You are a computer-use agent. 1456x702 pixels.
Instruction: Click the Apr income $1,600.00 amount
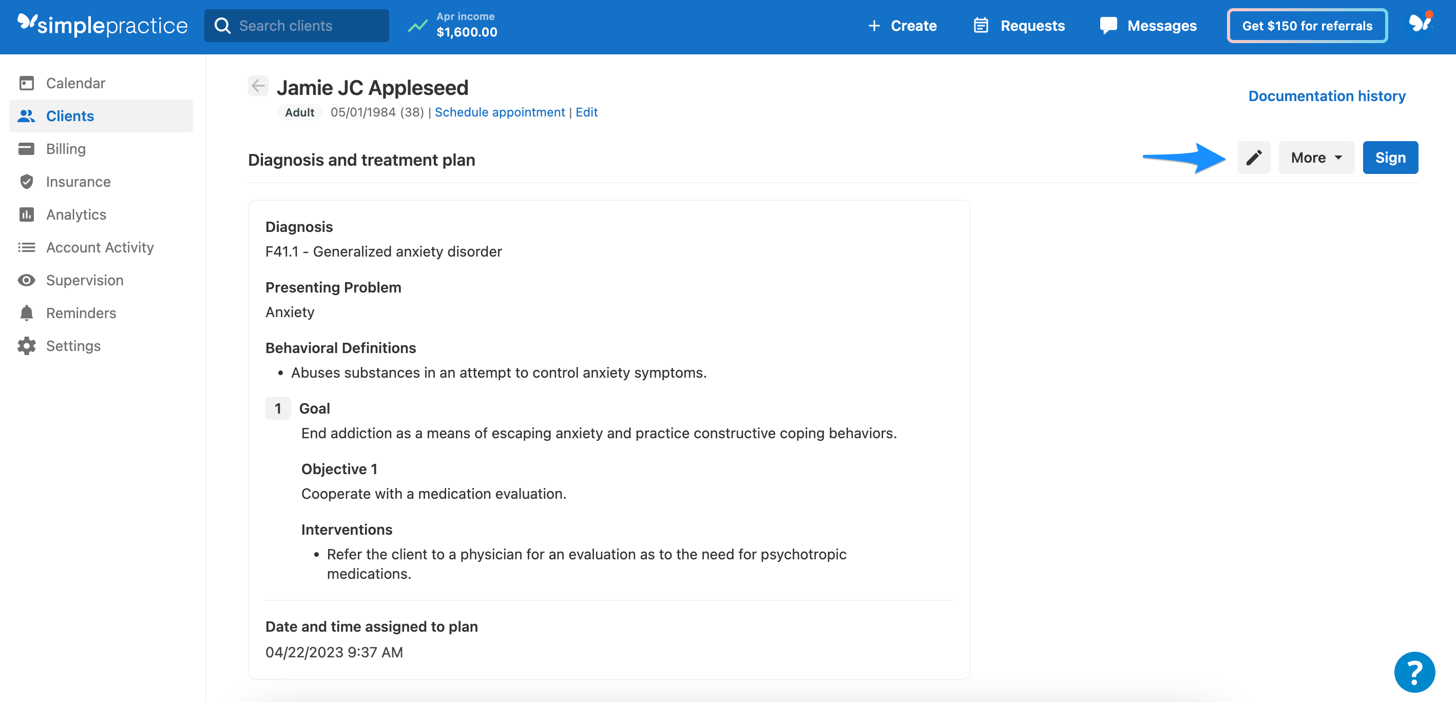[467, 32]
